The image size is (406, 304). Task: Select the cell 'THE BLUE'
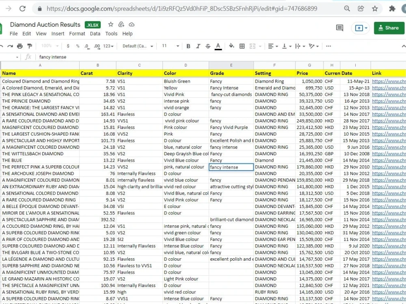point(40,160)
